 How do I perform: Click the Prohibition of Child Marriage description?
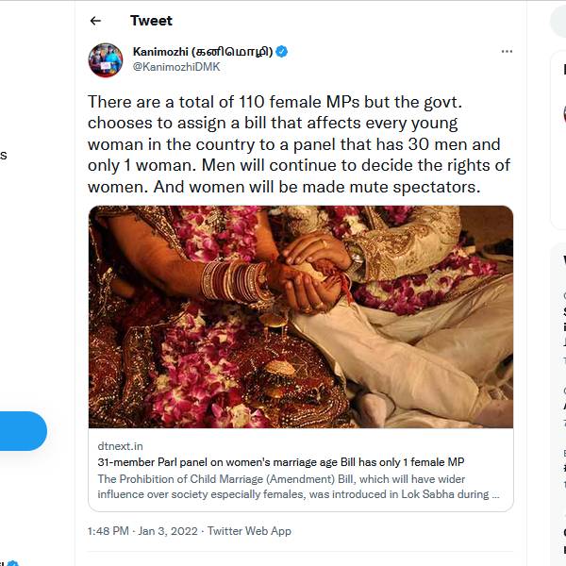pyautogui.click(x=299, y=486)
